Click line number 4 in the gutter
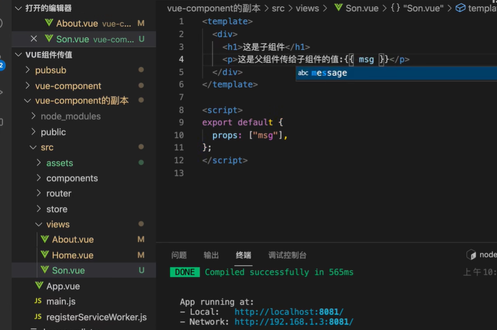 pos(181,59)
